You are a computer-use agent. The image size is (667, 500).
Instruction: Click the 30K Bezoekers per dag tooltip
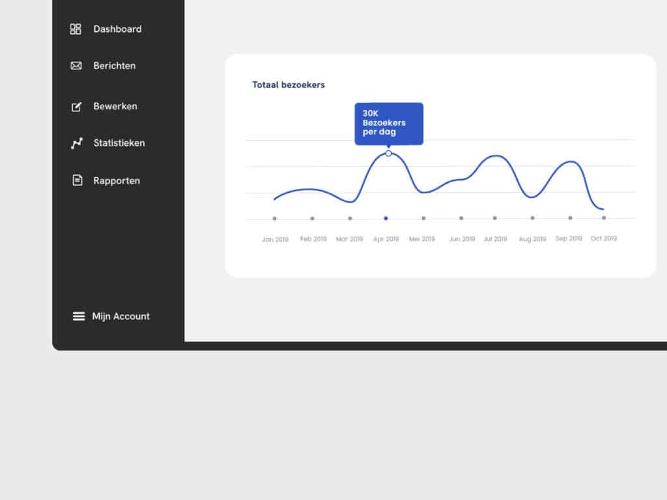[389, 123]
